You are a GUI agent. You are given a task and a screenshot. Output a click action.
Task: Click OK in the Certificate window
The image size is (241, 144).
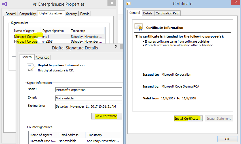tap(227, 139)
